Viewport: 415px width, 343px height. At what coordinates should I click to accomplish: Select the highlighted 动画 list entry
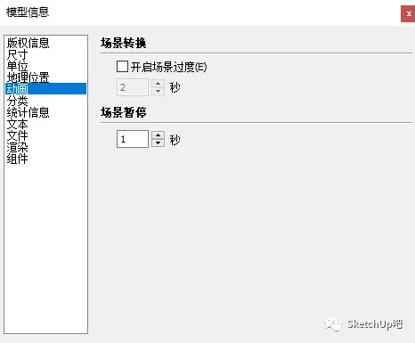[x=45, y=89]
